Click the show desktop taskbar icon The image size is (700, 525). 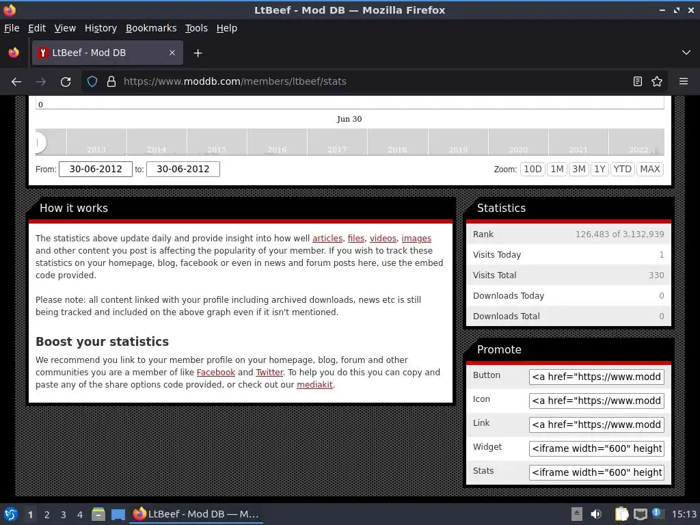pyautogui.click(x=118, y=514)
